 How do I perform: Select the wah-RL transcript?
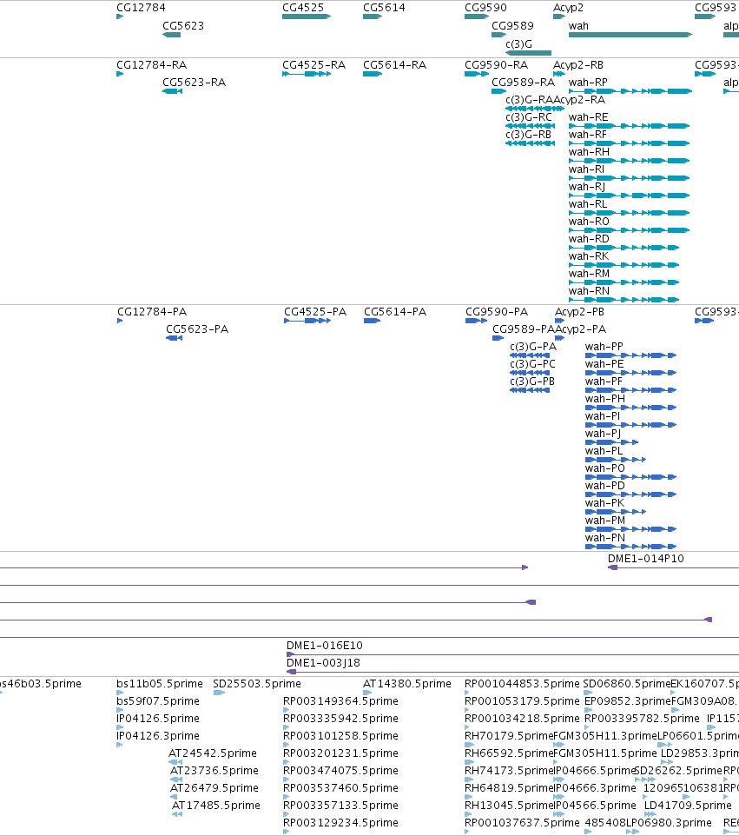(630, 213)
